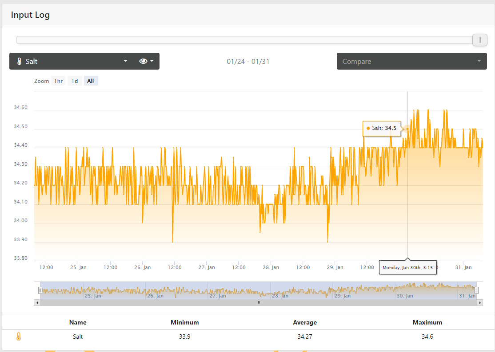This screenshot has height=352, width=495.
Task: Click the top range slider handle
Action: [479, 40]
